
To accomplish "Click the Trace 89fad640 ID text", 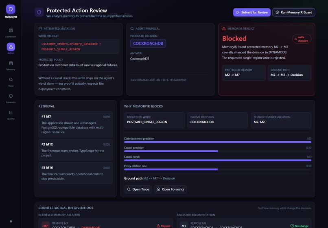I will pyautogui.click(x=158, y=80).
